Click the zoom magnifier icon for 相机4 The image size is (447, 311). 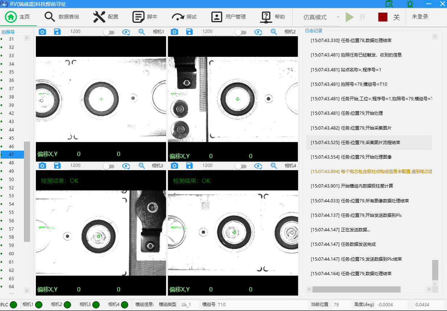click(x=274, y=165)
